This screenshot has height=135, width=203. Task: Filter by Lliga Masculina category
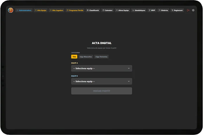(86, 57)
